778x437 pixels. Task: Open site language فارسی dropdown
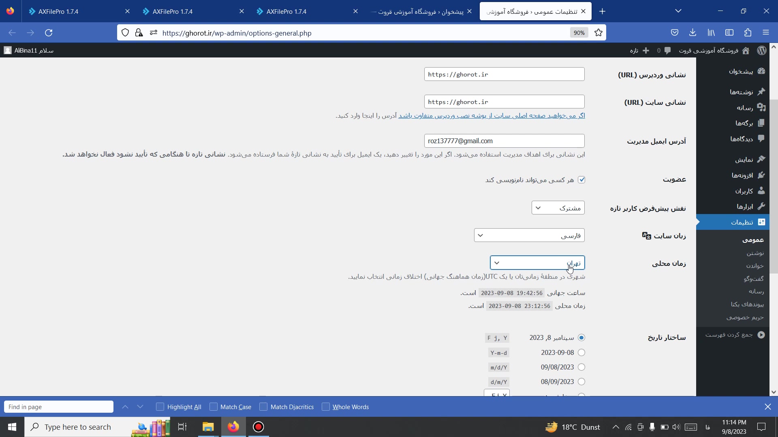(x=529, y=235)
